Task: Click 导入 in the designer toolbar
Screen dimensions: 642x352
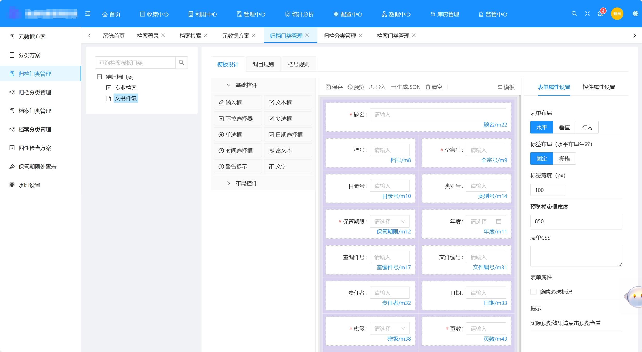Action: tap(378, 87)
